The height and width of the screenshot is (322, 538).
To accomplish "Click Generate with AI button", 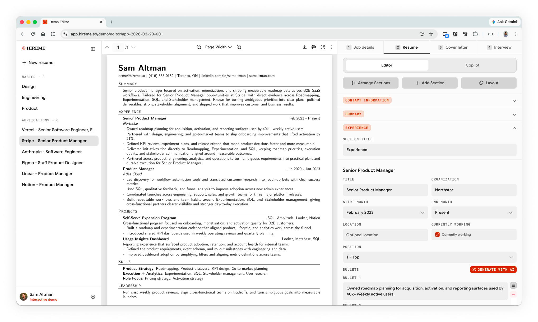I will pos(493,269).
